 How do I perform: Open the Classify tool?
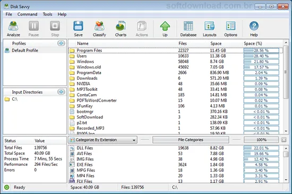(99, 26)
